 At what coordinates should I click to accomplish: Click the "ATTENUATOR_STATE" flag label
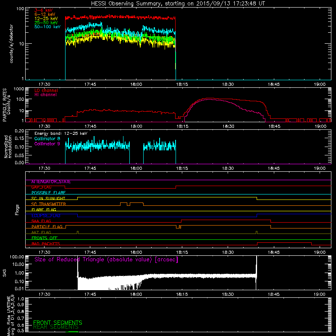(x=51, y=182)
